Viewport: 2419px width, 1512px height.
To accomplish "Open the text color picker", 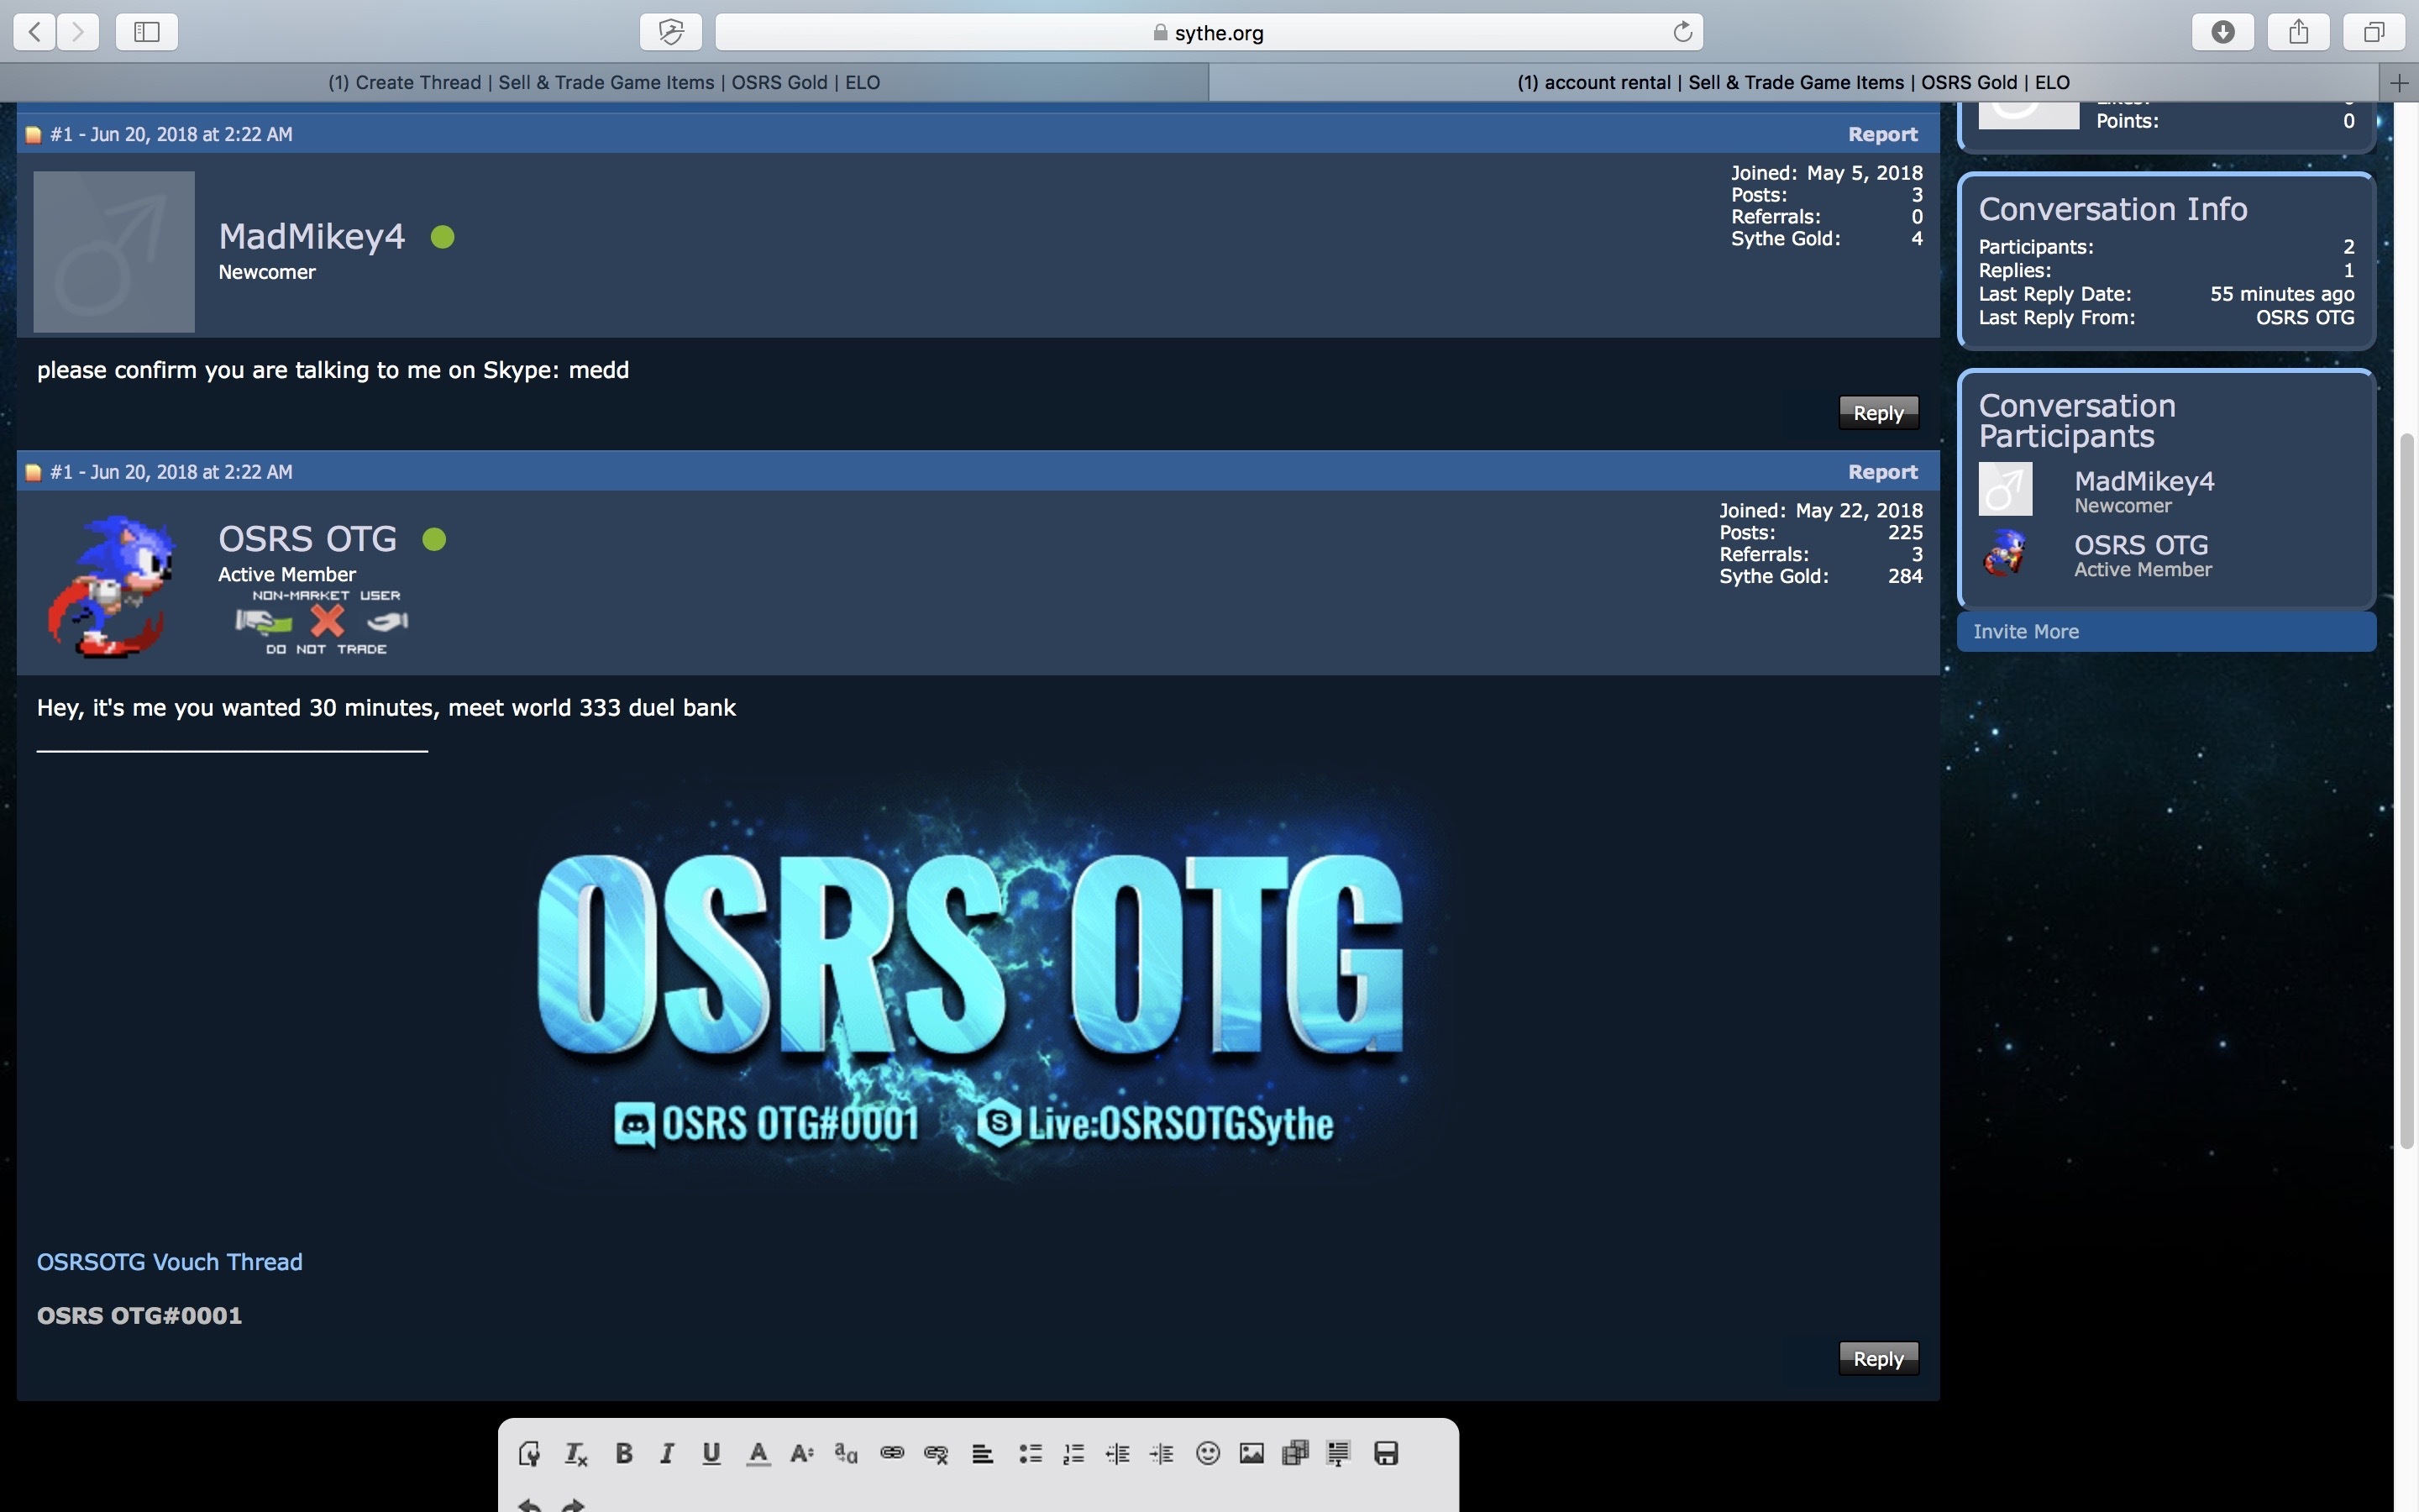I will [758, 1453].
